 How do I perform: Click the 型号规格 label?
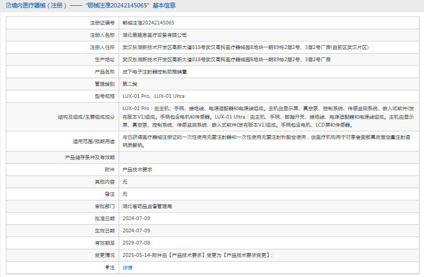point(105,96)
